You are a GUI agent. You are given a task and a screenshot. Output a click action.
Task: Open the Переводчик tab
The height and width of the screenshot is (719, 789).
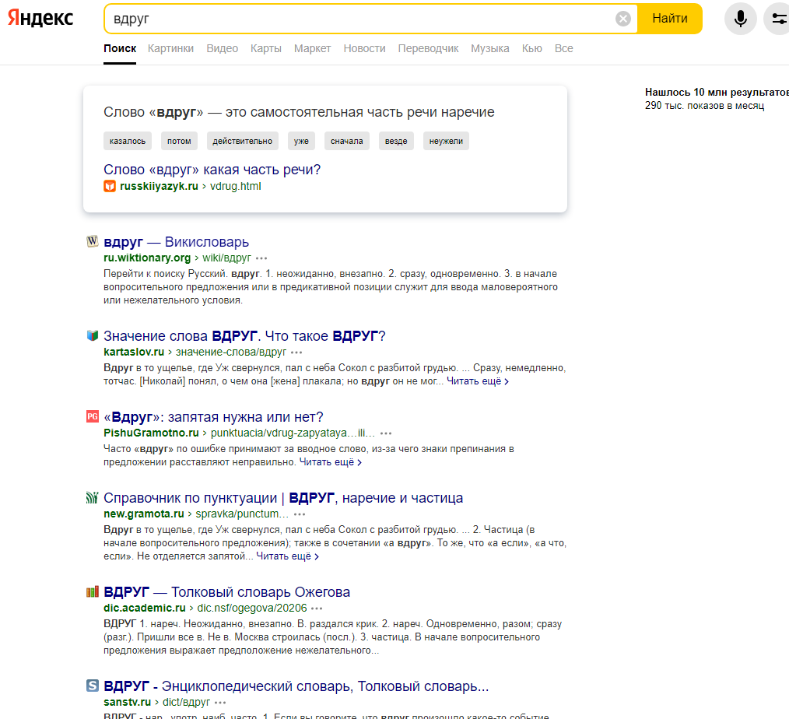pyautogui.click(x=428, y=49)
